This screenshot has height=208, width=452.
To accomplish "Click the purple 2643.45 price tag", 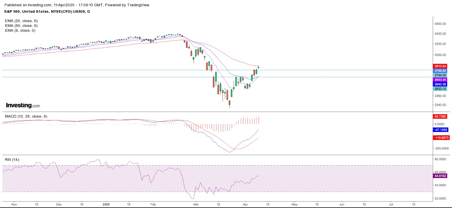I will 440,80.
